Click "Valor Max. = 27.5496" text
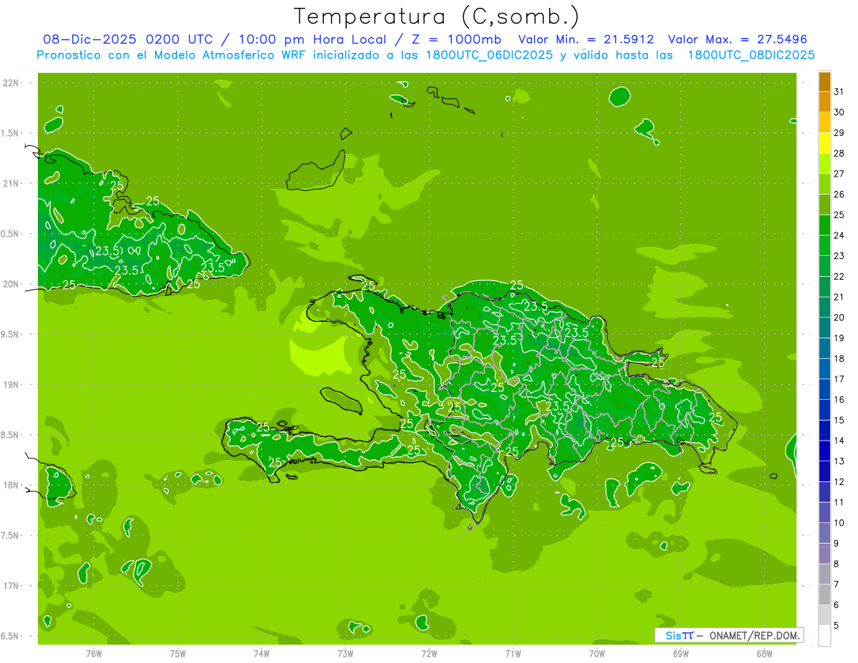Screen dimensions: 858x663 [738, 39]
